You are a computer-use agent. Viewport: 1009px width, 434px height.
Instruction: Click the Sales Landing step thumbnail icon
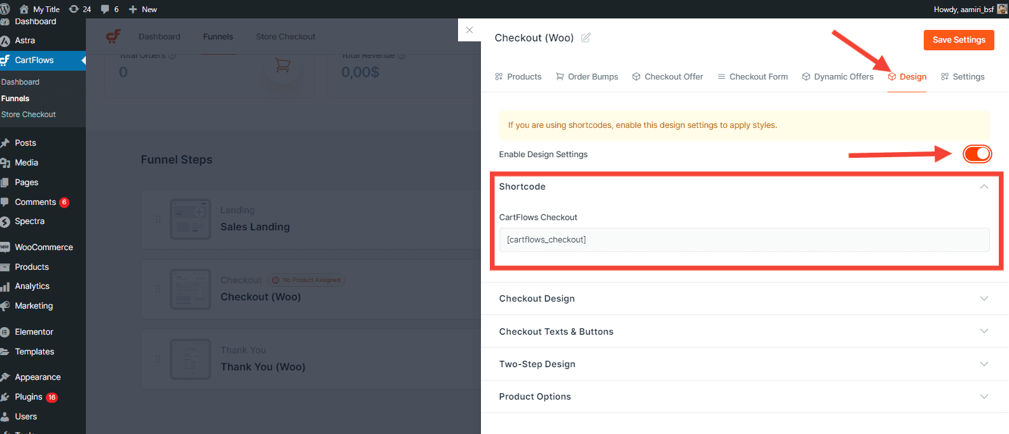click(x=190, y=219)
